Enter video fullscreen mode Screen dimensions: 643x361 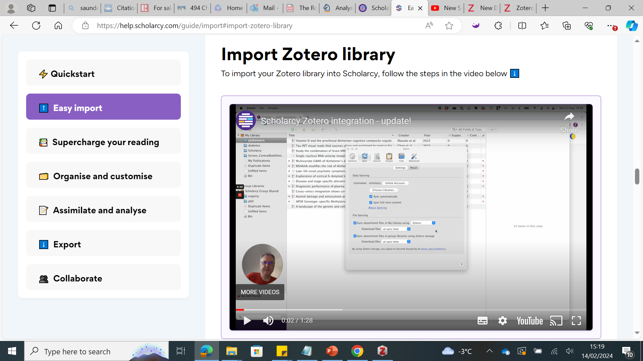click(x=576, y=321)
